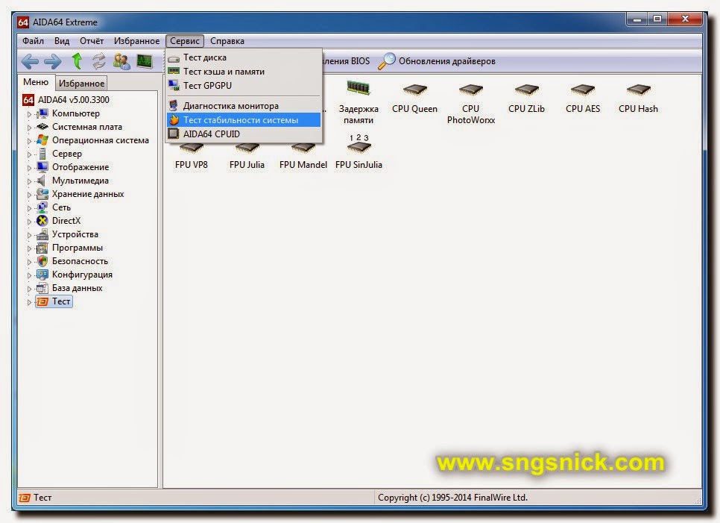This screenshot has height=523, width=720.
Task: Open the Файл menu
Action: 33,41
